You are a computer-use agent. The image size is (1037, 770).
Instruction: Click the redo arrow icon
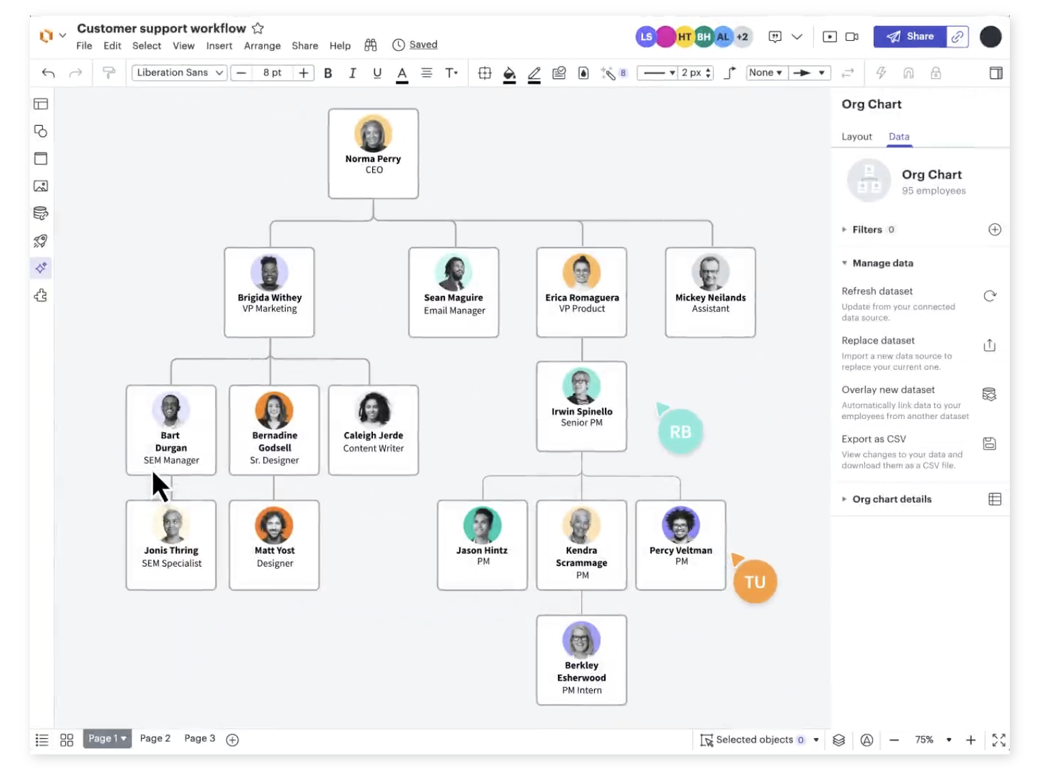pos(76,73)
